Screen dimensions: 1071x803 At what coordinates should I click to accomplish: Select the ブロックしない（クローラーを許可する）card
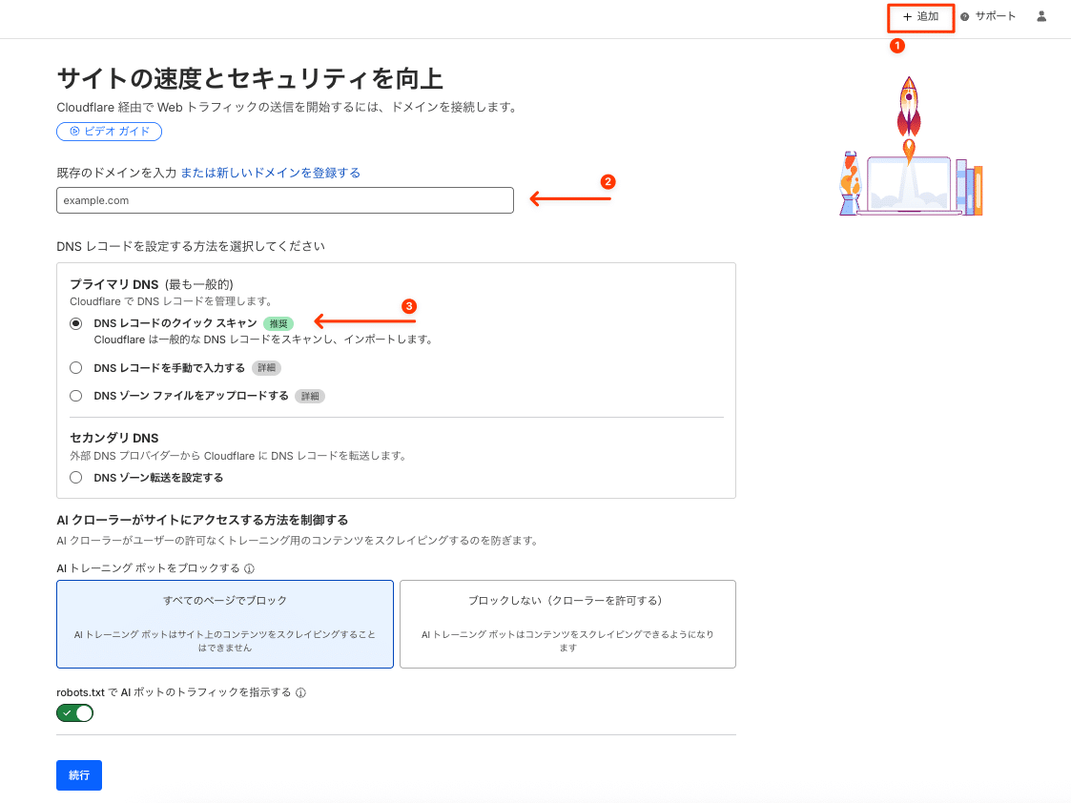(567, 624)
